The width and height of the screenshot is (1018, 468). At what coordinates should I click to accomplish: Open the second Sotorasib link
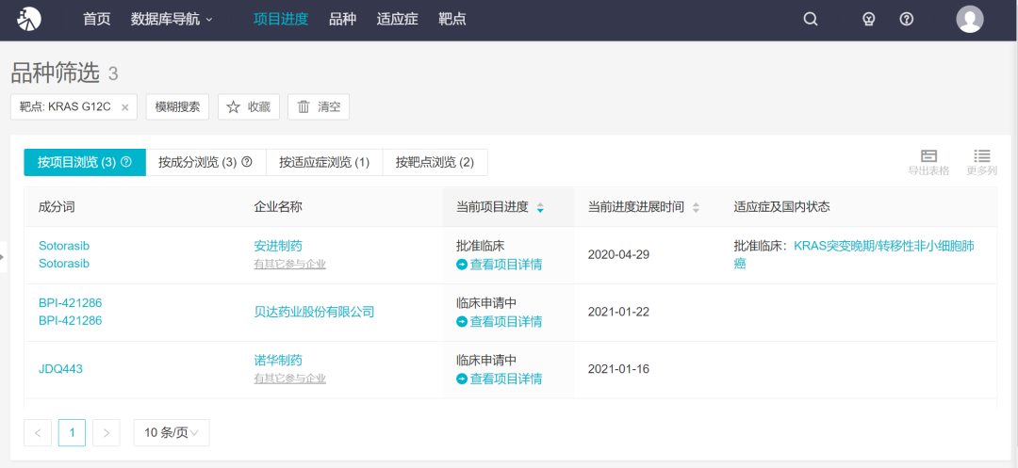[64, 264]
